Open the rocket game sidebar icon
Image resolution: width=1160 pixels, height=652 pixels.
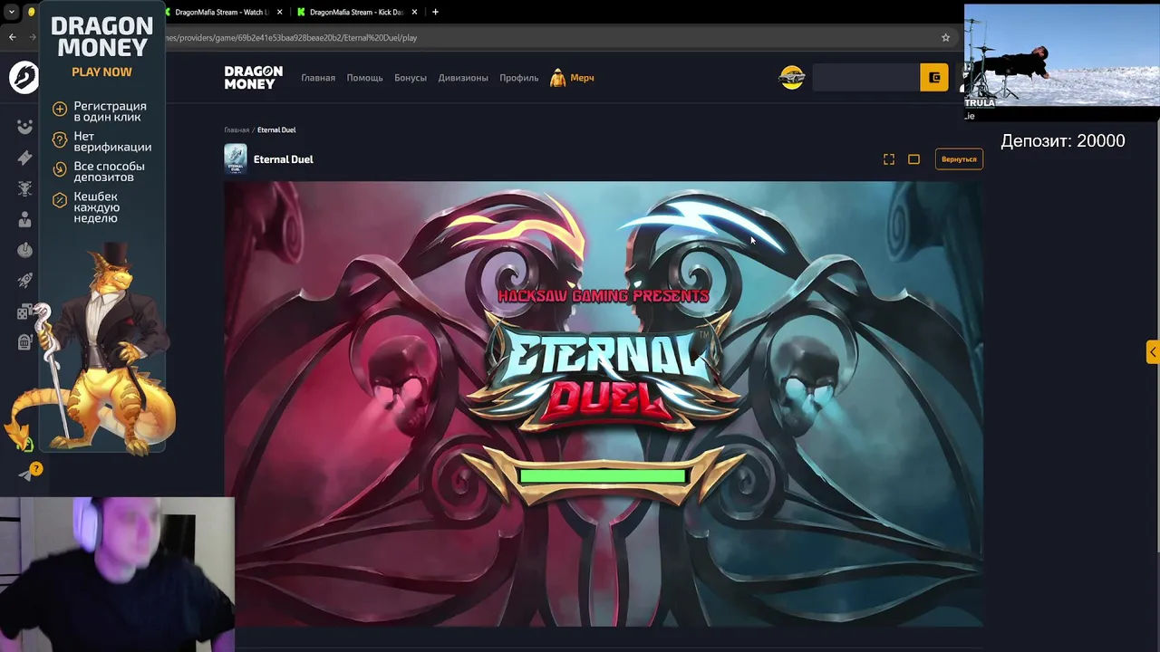(24, 281)
